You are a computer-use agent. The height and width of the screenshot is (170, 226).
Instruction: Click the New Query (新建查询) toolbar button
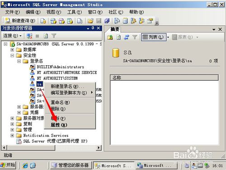click(x=20, y=20)
